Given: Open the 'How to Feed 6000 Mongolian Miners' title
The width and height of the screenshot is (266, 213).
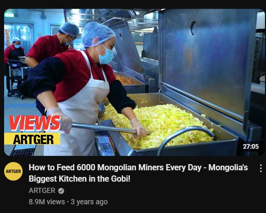Looking at the screenshot, I should pos(138,168).
